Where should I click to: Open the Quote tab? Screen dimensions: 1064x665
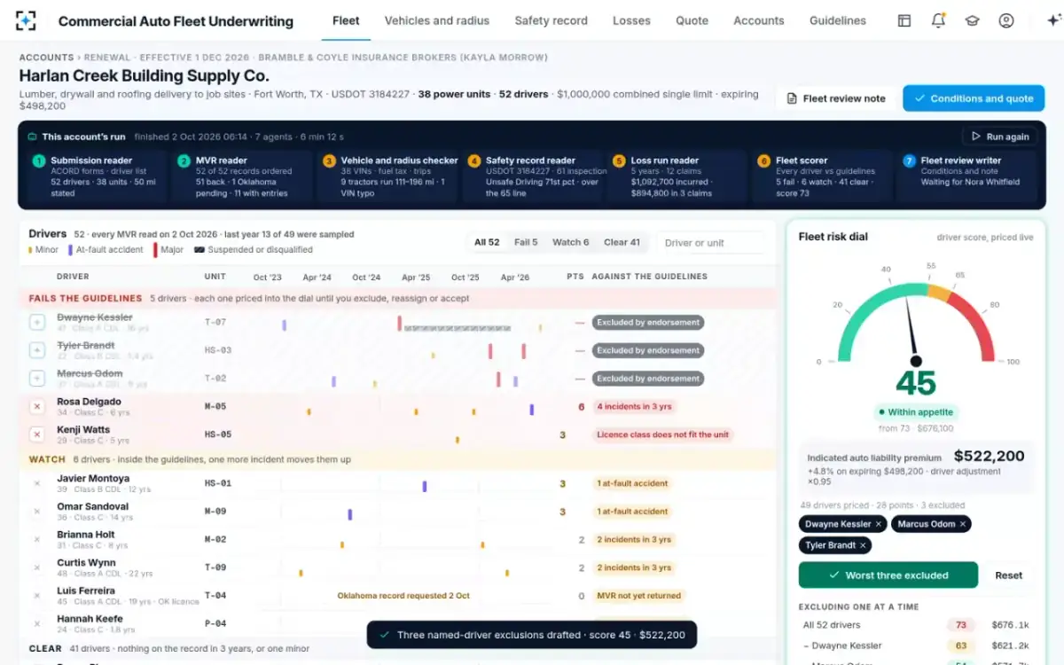692,20
